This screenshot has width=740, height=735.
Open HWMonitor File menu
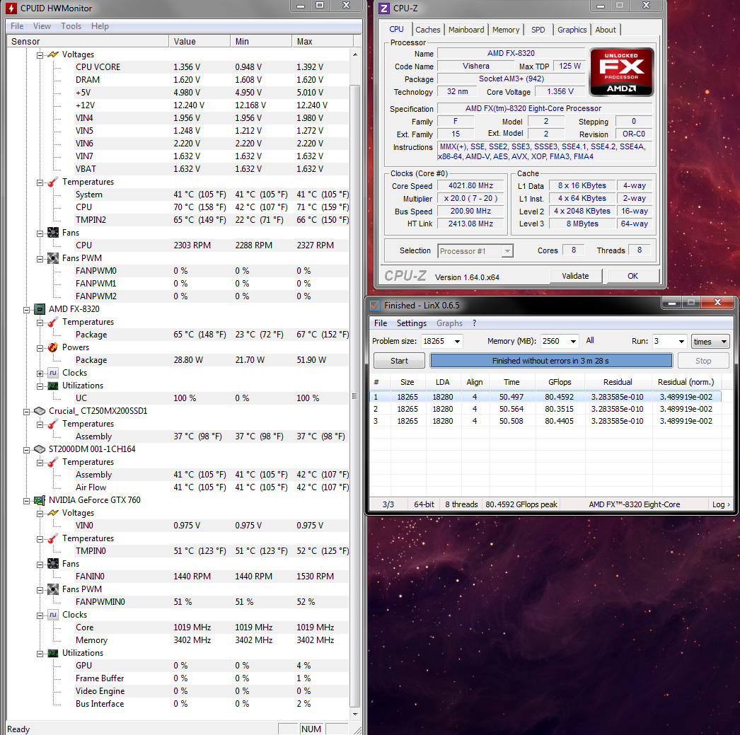coord(17,26)
